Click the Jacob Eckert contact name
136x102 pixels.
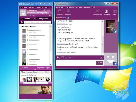coord(62,18)
